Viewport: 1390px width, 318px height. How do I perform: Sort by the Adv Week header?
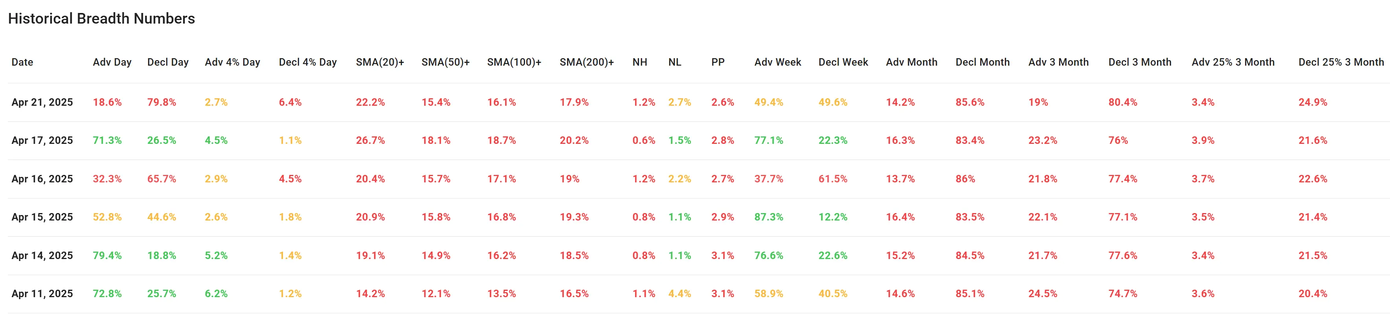(777, 62)
